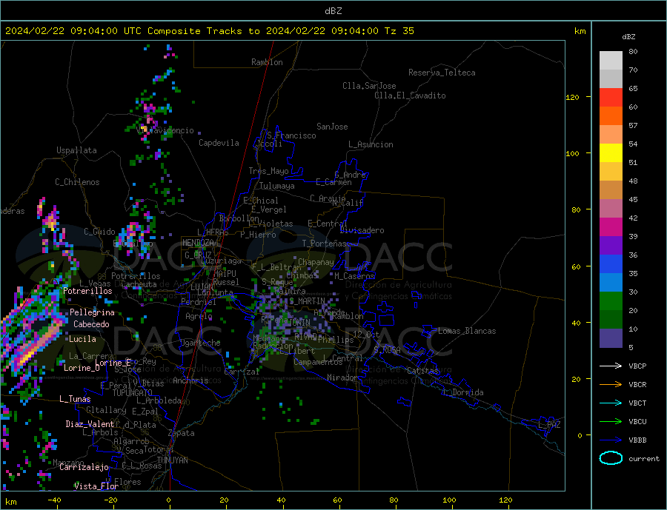
Task: Select the 54 dBZ yellow color swatch
Action: (611, 153)
